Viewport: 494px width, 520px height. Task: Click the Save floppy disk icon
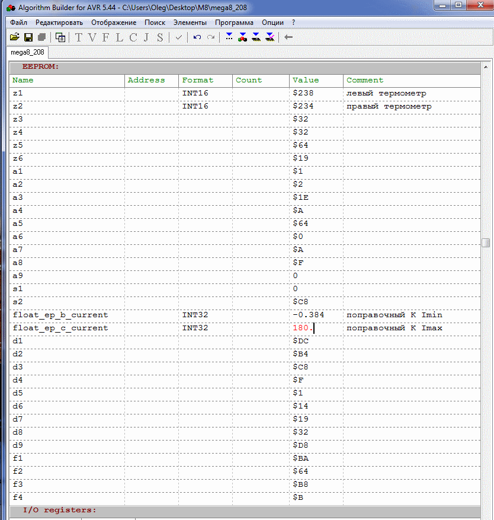click(28, 37)
